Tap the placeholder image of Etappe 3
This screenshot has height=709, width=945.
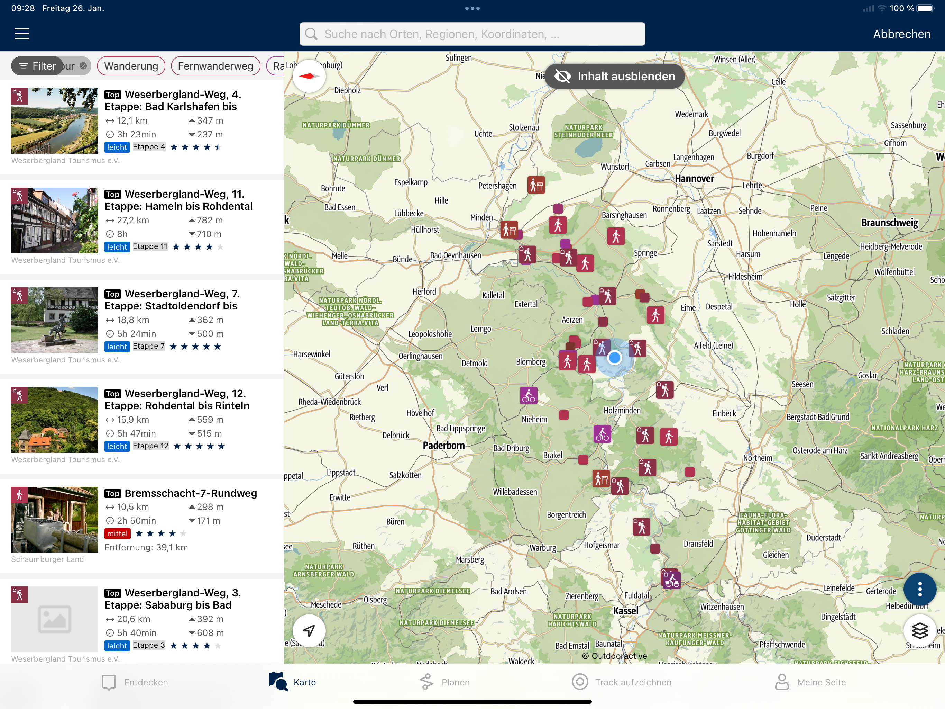point(55,619)
